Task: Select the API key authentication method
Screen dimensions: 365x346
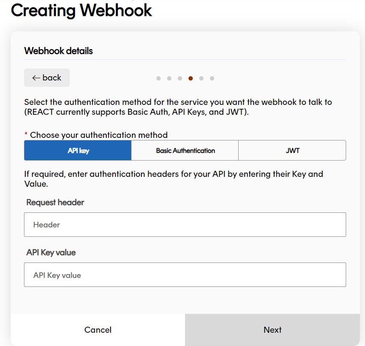Action: (x=78, y=150)
